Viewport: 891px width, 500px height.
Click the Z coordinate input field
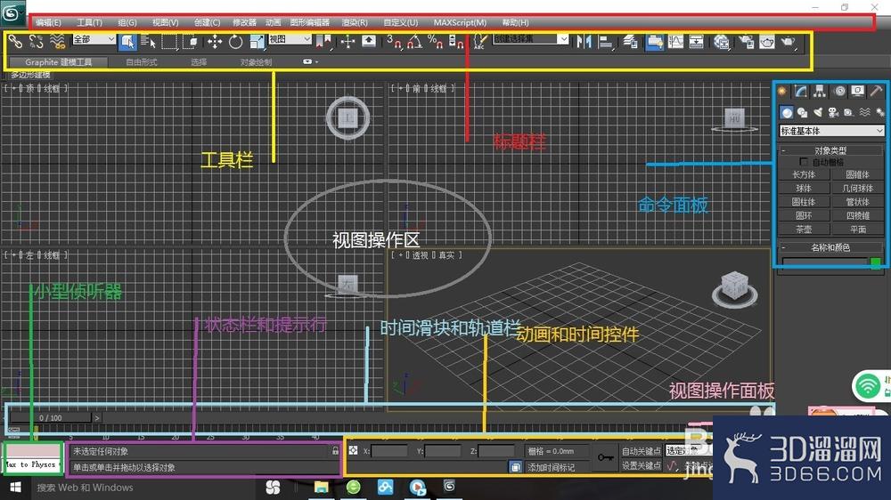tap(496, 451)
